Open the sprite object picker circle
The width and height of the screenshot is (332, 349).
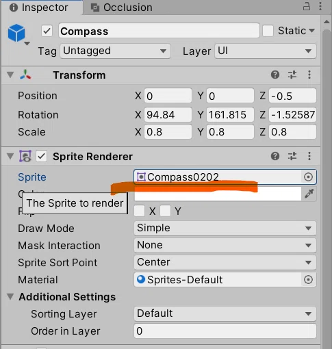coord(308,177)
